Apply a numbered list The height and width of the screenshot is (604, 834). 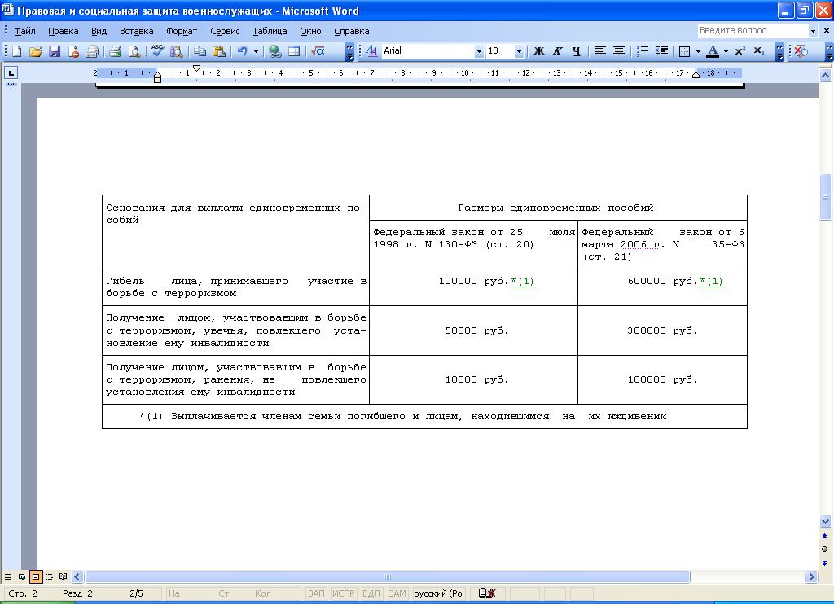coord(643,51)
